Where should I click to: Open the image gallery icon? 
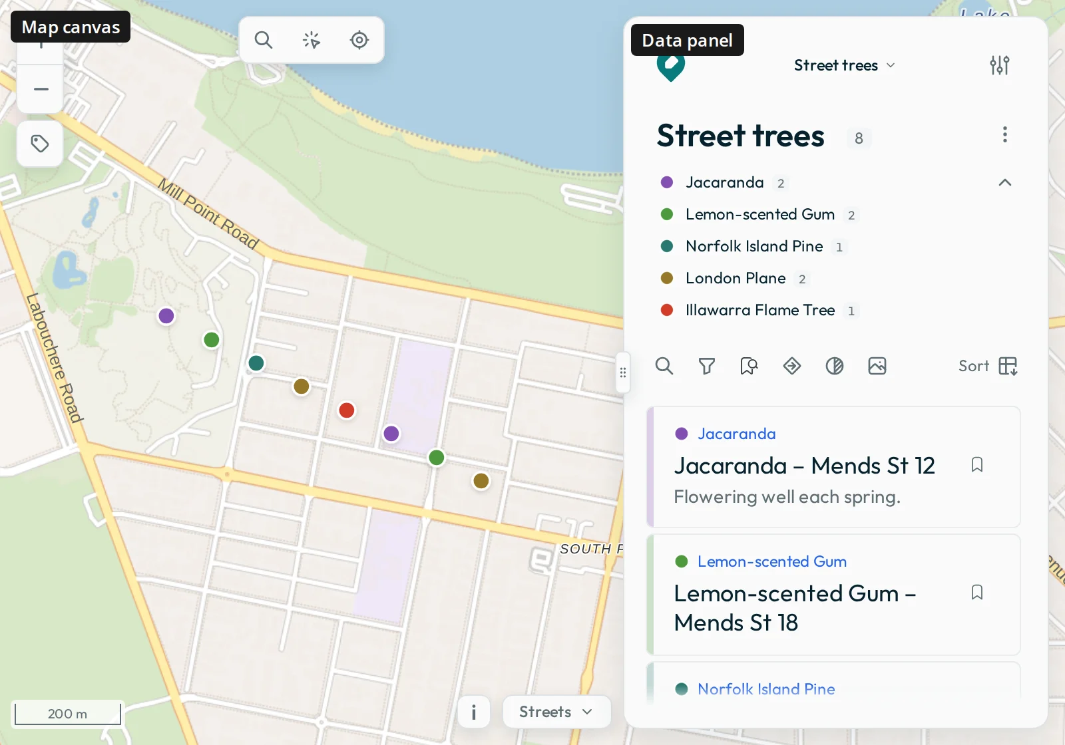point(877,366)
